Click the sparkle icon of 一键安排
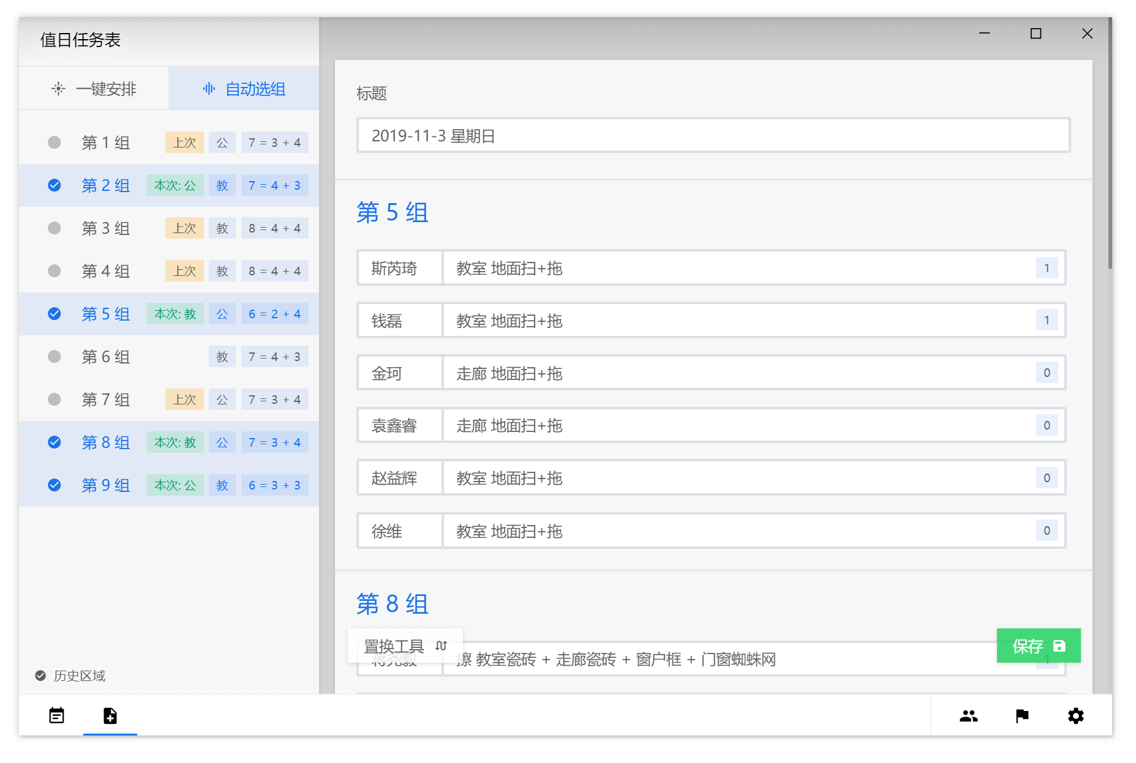Viewport: 1136px width, 763px height. (x=58, y=89)
